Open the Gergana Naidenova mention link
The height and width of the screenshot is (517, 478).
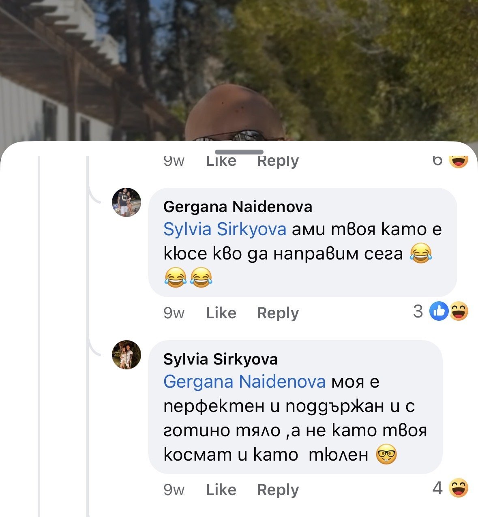pos(244,382)
